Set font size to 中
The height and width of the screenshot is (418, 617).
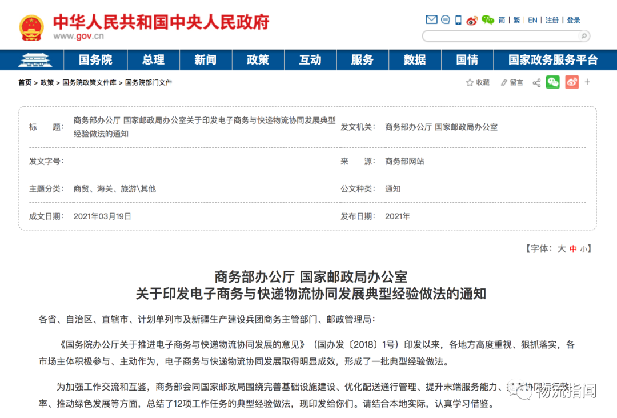[x=573, y=249]
